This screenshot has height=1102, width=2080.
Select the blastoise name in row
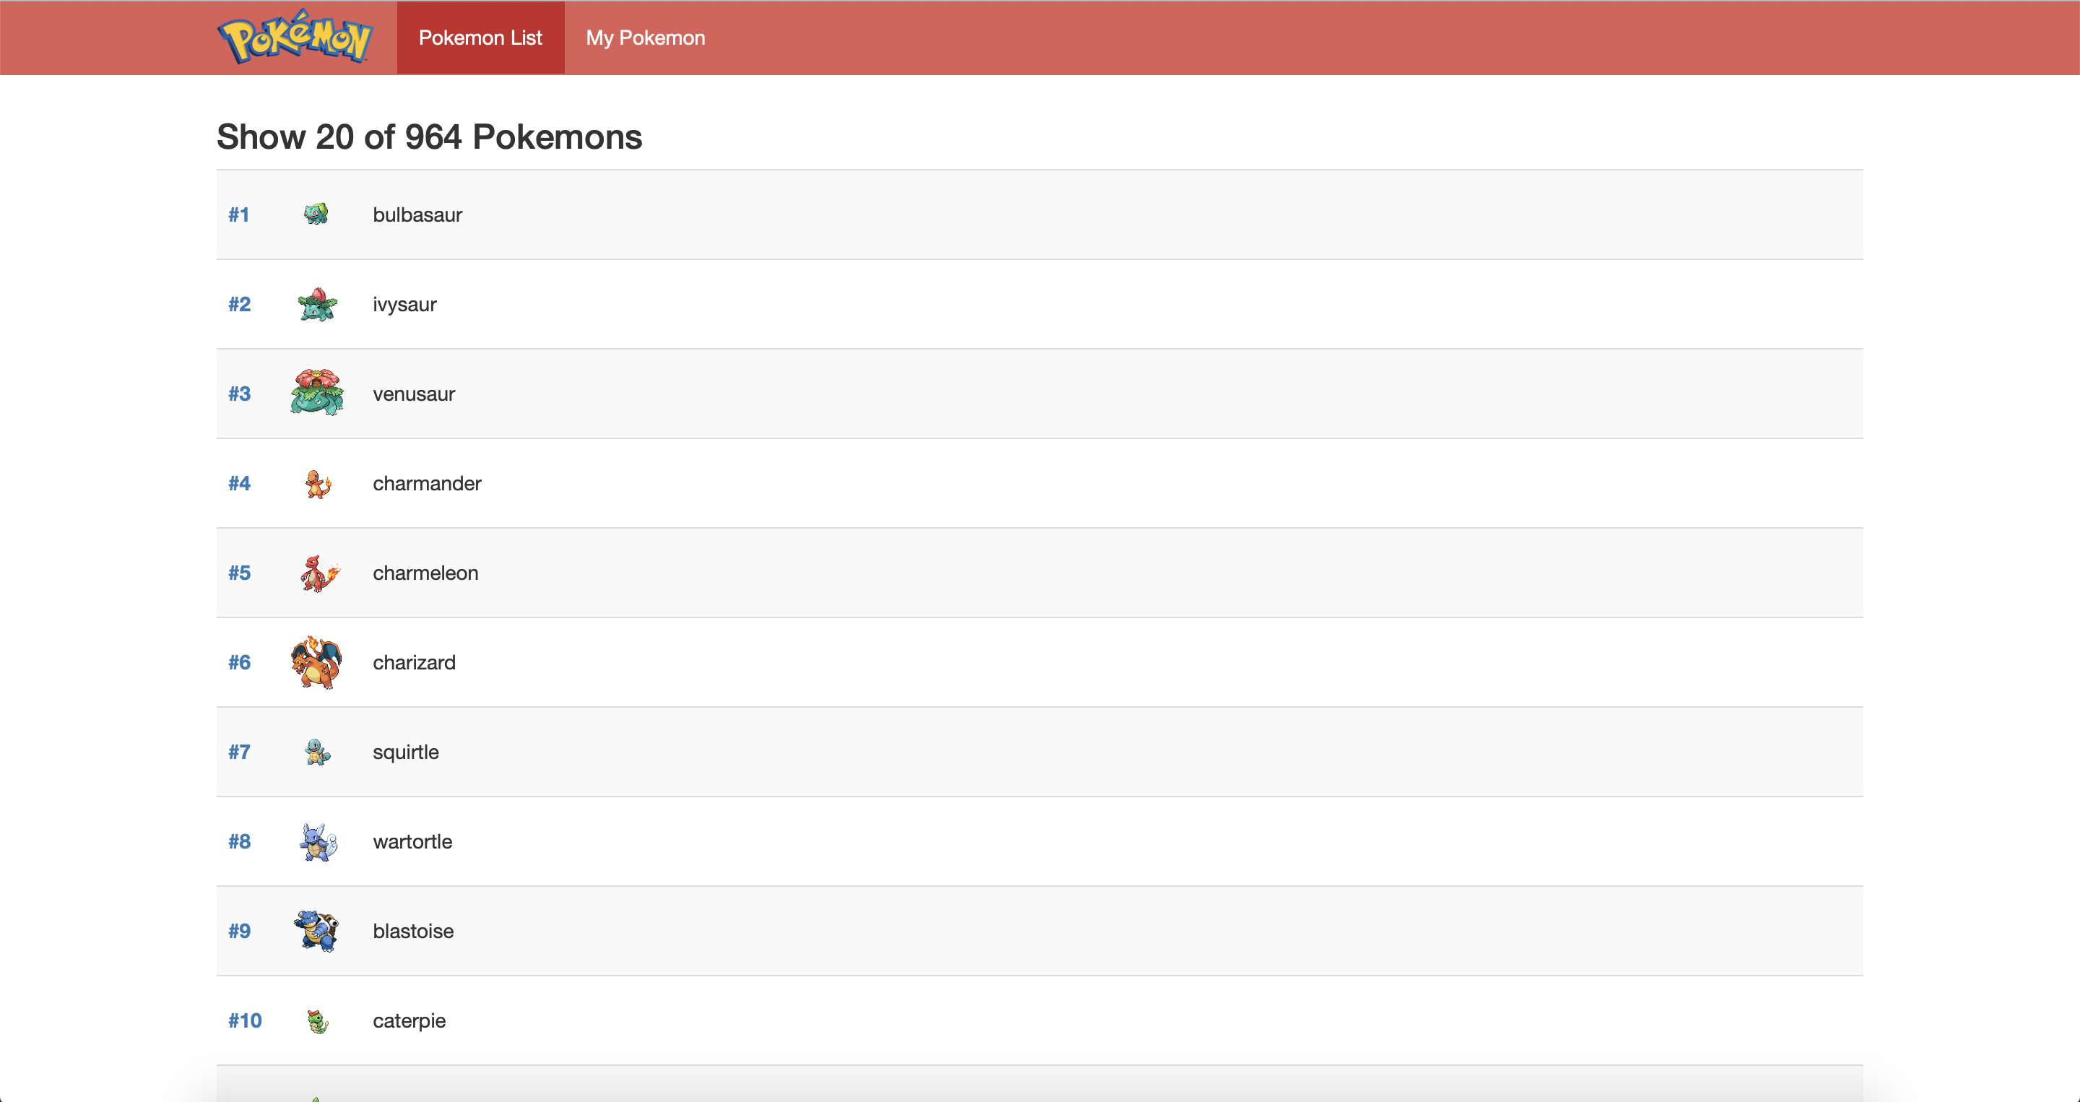click(412, 931)
